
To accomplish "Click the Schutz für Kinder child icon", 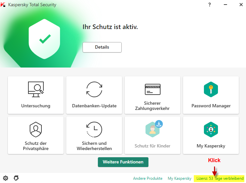I will 152,130.
